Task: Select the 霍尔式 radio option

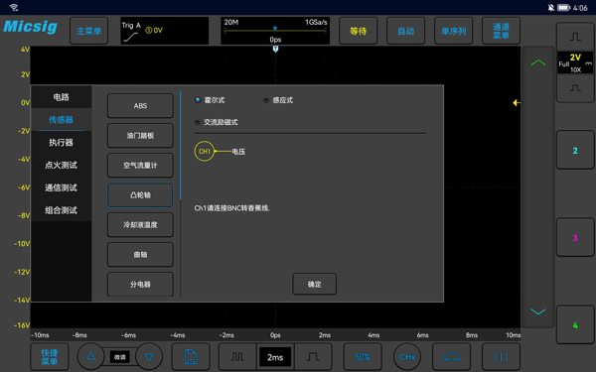Action: [210, 100]
